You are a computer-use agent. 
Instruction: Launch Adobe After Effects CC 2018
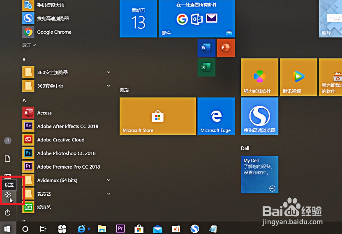click(x=67, y=126)
